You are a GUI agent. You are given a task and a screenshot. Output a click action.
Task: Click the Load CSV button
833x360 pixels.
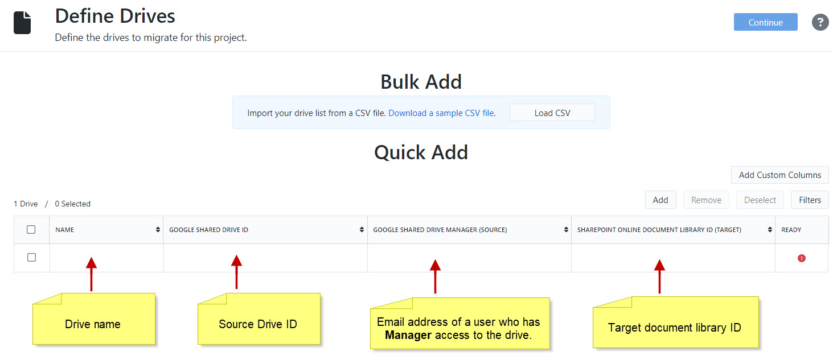(552, 113)
